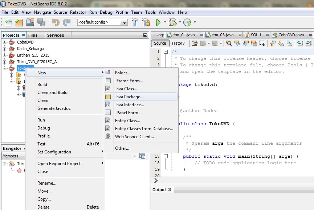
Task: Collapse the code fold at line 1
Action: point(166,52)
